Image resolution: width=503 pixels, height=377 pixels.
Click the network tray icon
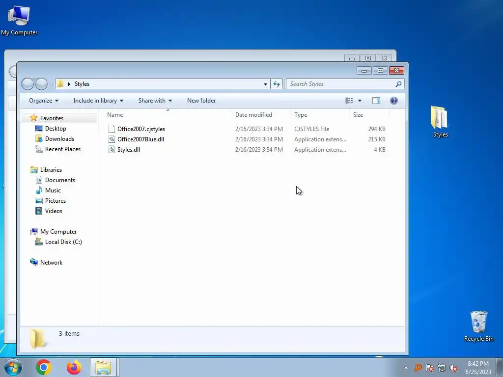tap(442, 368)
